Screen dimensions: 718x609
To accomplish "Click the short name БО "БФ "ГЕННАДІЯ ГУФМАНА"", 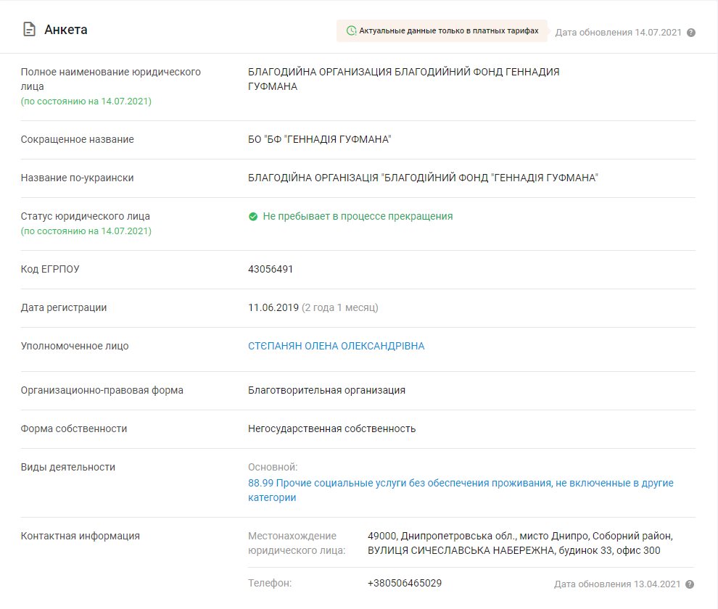I will 319,139.
